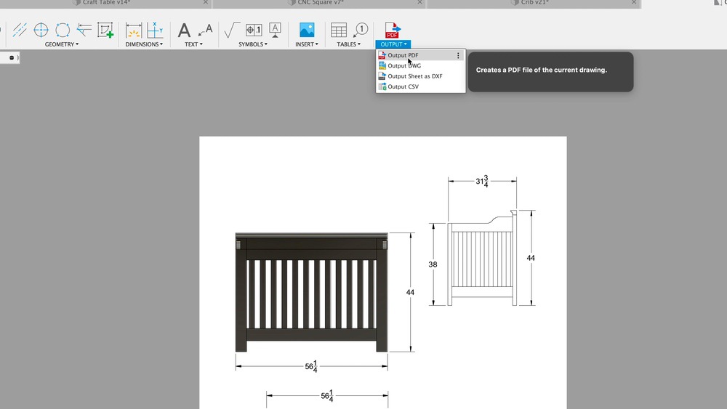
Task: Open the TABLES dropdown
Action: [x=348, y=44]
